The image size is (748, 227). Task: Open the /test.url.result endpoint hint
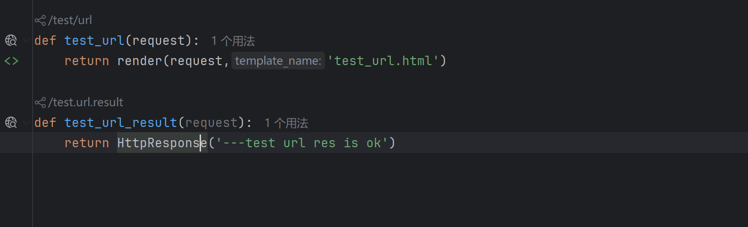pyautogui.click(x=85, y=102)
